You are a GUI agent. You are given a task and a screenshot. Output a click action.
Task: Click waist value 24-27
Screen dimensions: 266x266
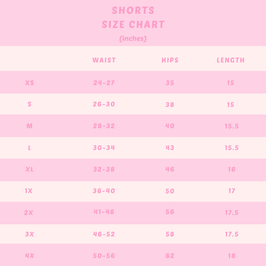[104, 83]
